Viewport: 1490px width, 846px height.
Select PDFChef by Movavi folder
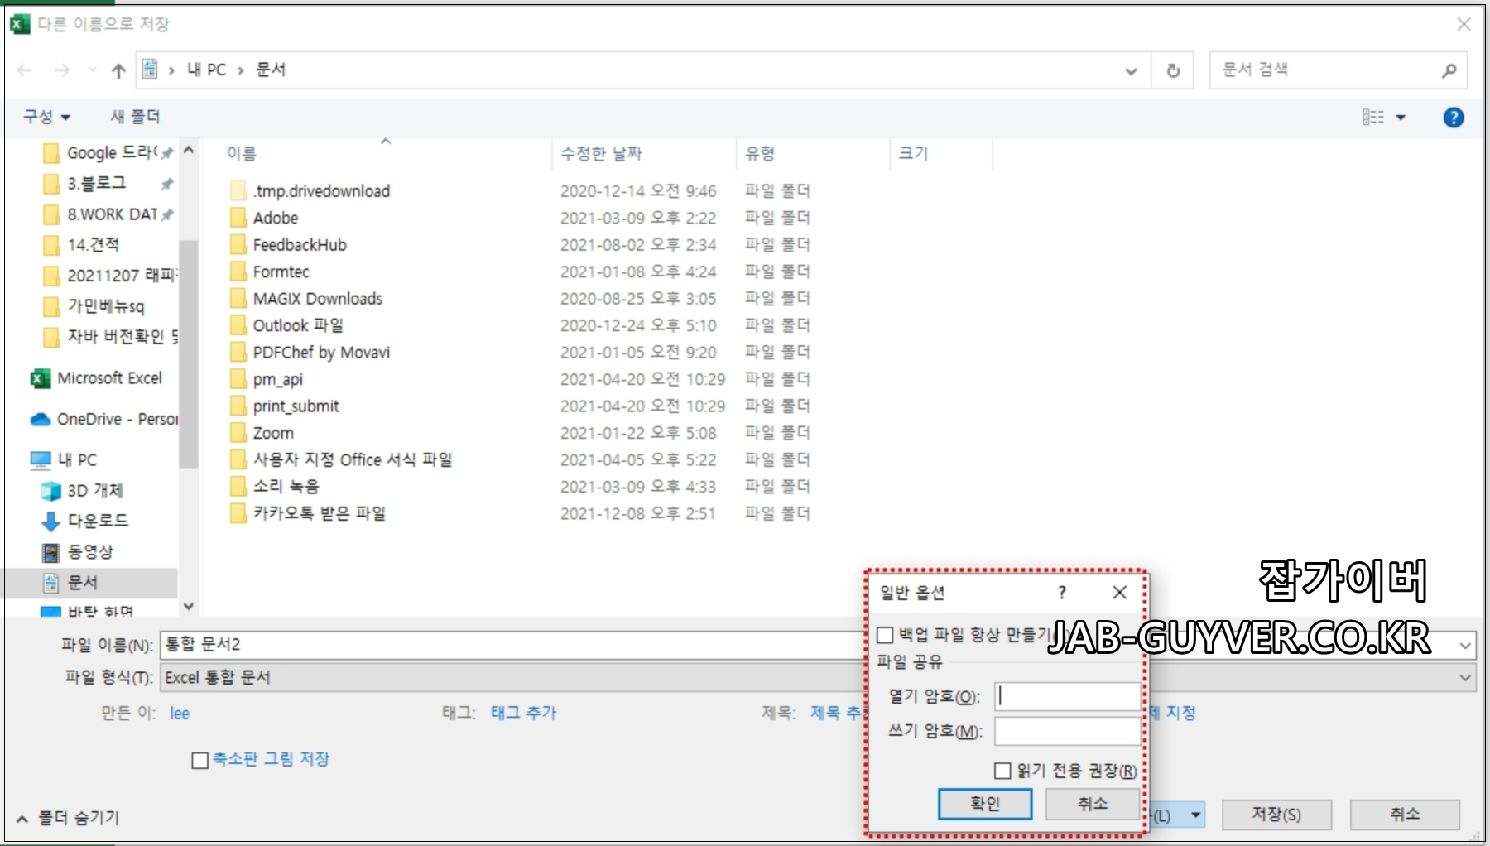(310, 352)
